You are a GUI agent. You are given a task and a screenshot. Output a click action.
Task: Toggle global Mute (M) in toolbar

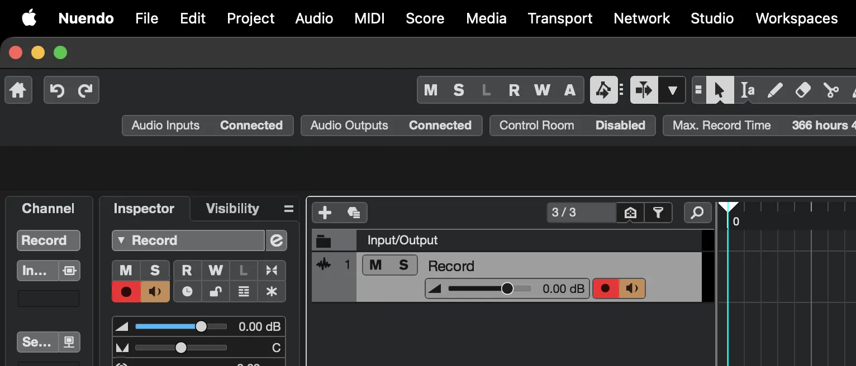pyautogui.click(x=431, y=90)
